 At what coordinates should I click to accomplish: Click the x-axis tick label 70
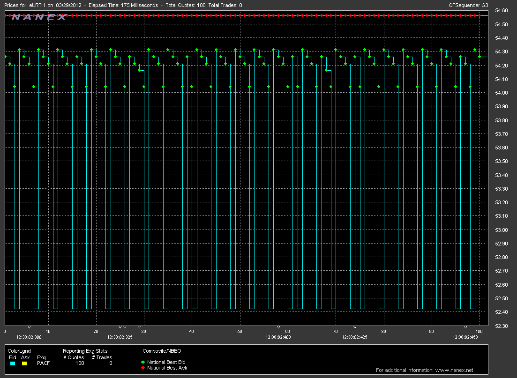pyautogui.click(x=335, y=332)
